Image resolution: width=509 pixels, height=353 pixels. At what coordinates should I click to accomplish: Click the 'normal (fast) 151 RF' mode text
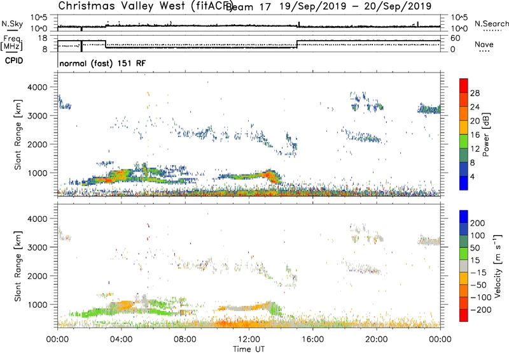click(x=102, y=63)
